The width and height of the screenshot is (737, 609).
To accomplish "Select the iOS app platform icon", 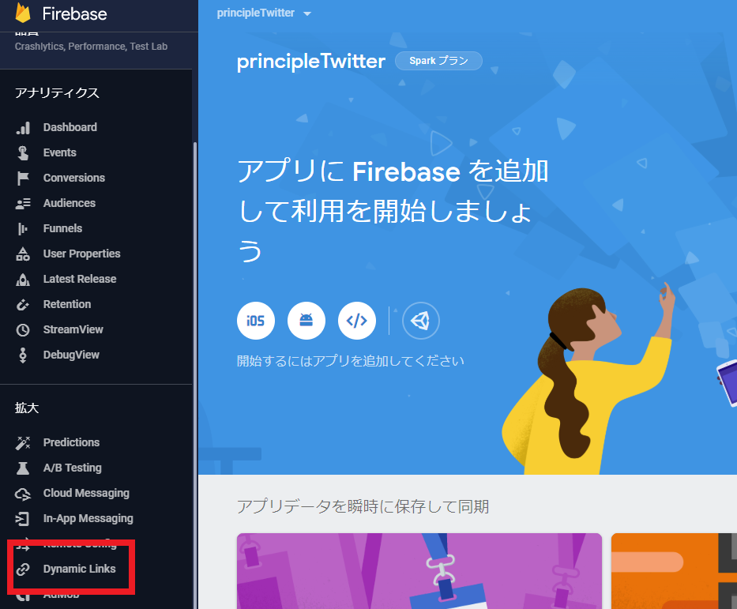I will click(x=255, y=320).
